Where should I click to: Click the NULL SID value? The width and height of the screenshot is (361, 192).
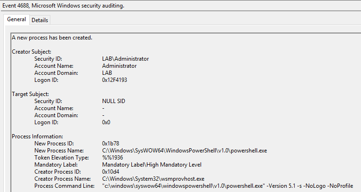click(113, 101)
